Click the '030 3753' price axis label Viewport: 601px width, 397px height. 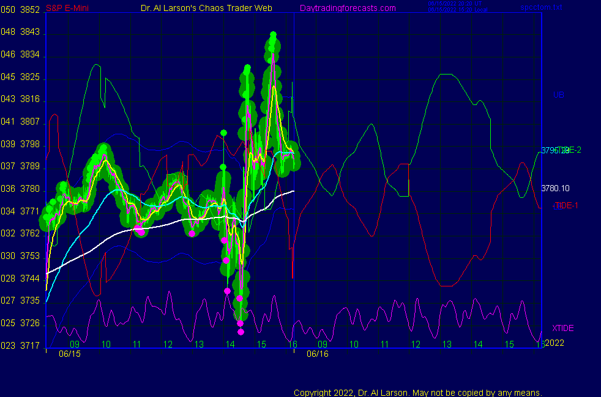click(20, 256)
